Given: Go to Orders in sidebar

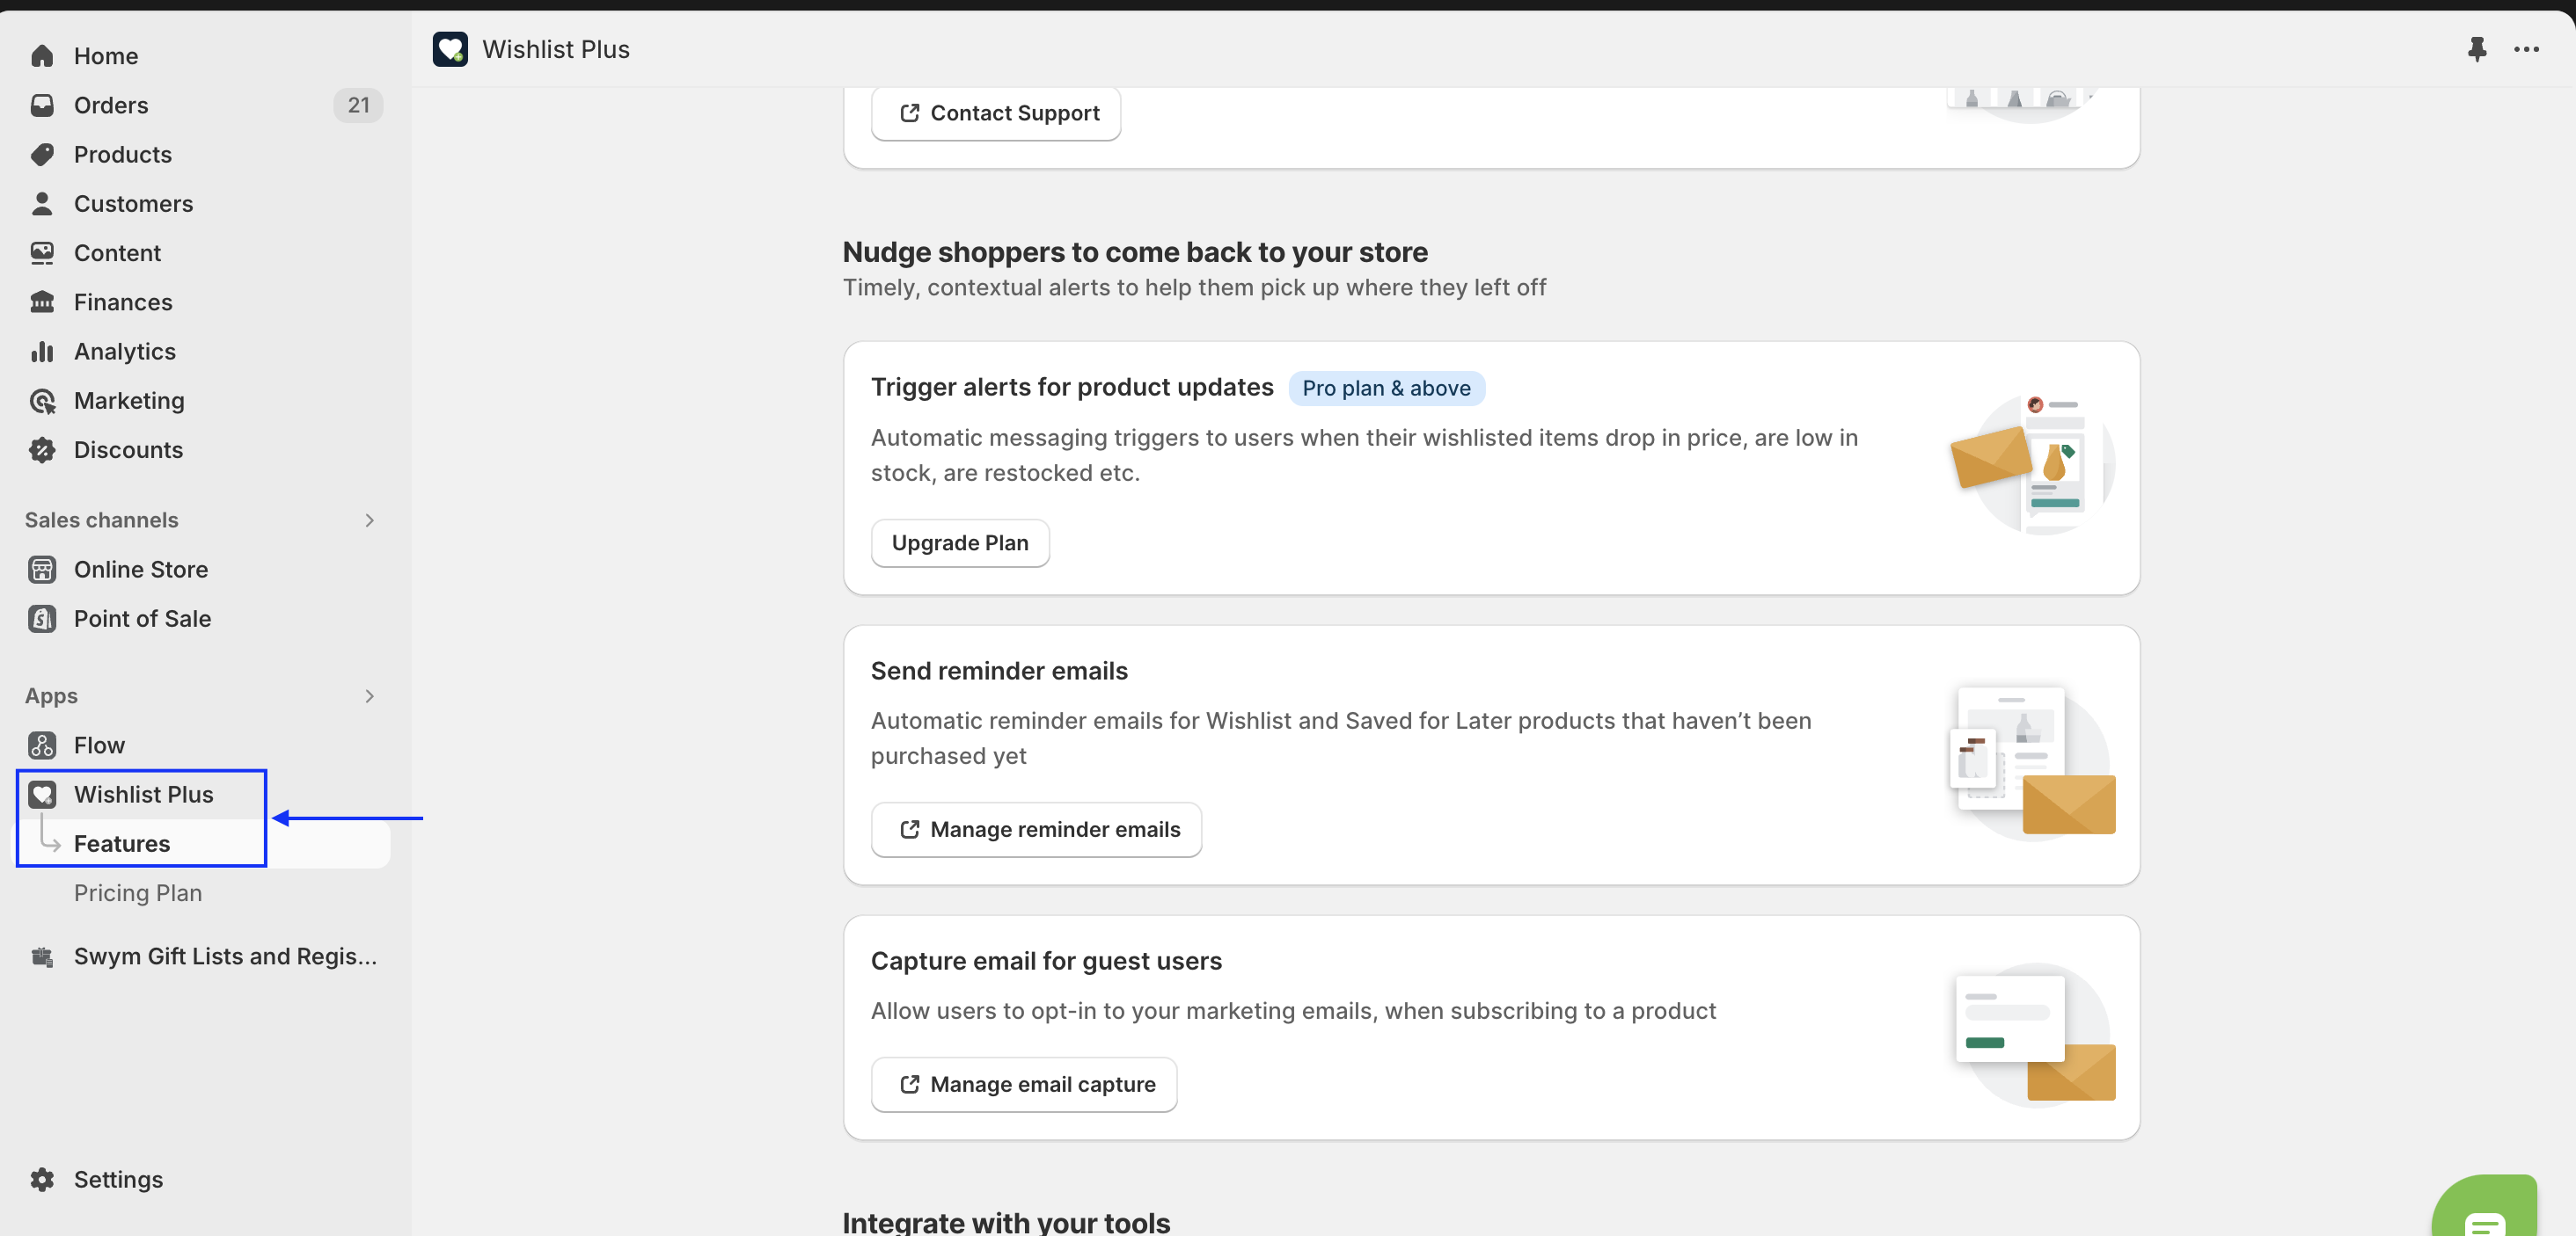Looking at the screenshot, I should [x=111, y=105].
